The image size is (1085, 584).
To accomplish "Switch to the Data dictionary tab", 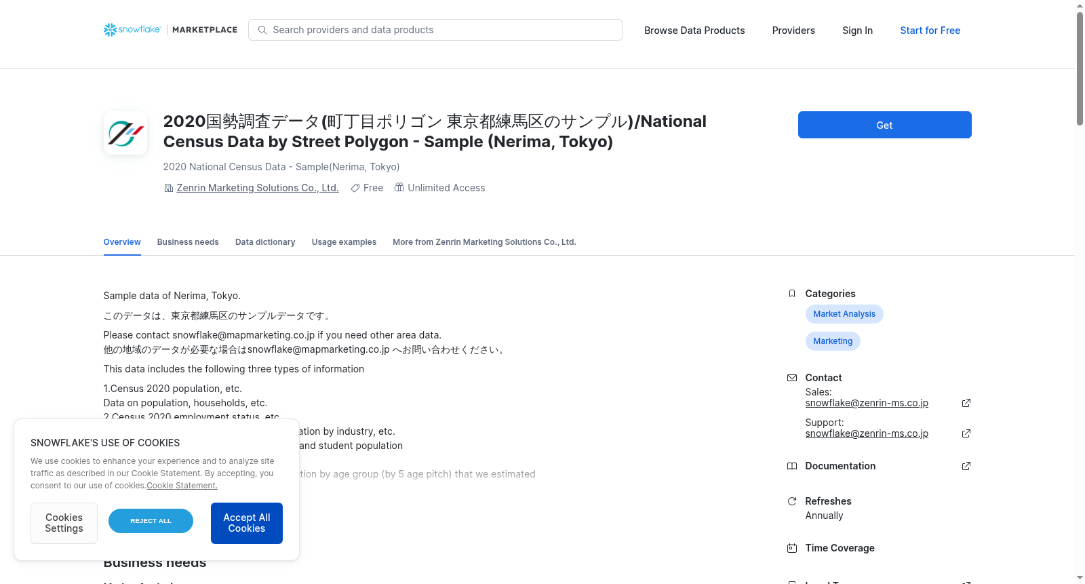I will (265, 242).
